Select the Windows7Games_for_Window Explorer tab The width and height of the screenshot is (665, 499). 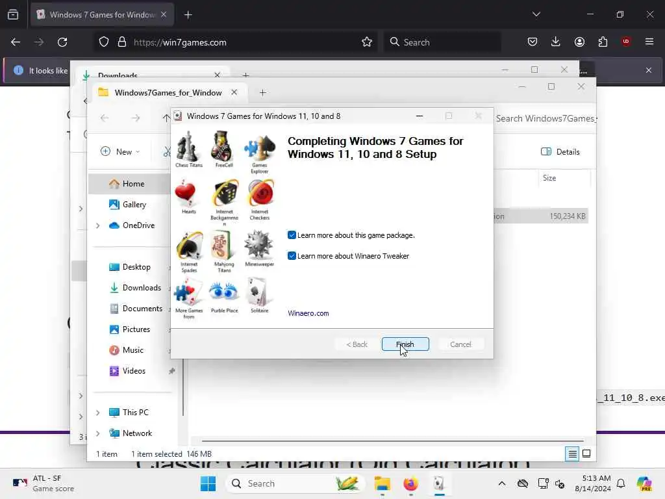click(x=168, y=92)
